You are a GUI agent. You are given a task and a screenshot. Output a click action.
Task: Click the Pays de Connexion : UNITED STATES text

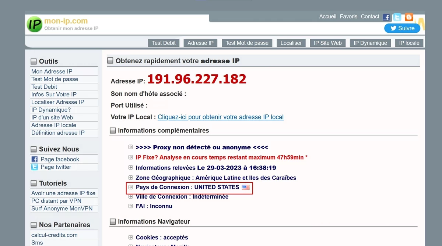187,187
